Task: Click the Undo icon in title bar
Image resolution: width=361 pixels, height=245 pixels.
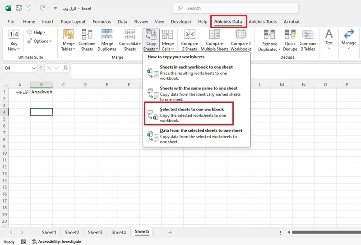Action: (x=29, y=8)
